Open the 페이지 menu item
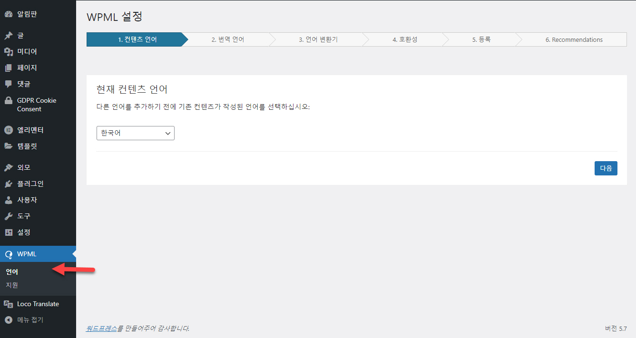Image resolution: width=636 pixels, height=338 pixels. (27, 68)
